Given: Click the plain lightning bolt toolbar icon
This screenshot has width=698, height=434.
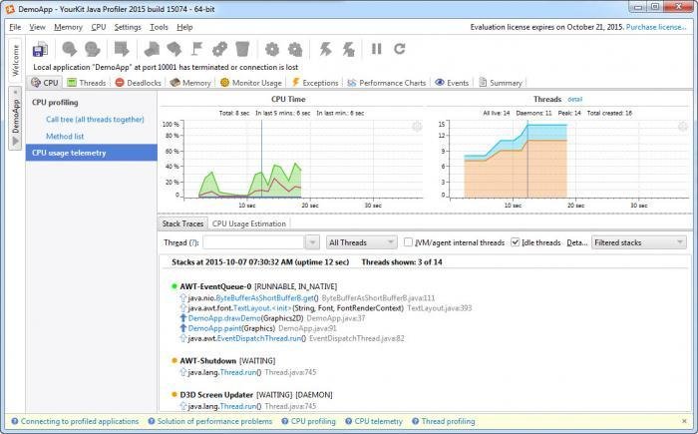Looking at the screenshot, I should 325,49.
